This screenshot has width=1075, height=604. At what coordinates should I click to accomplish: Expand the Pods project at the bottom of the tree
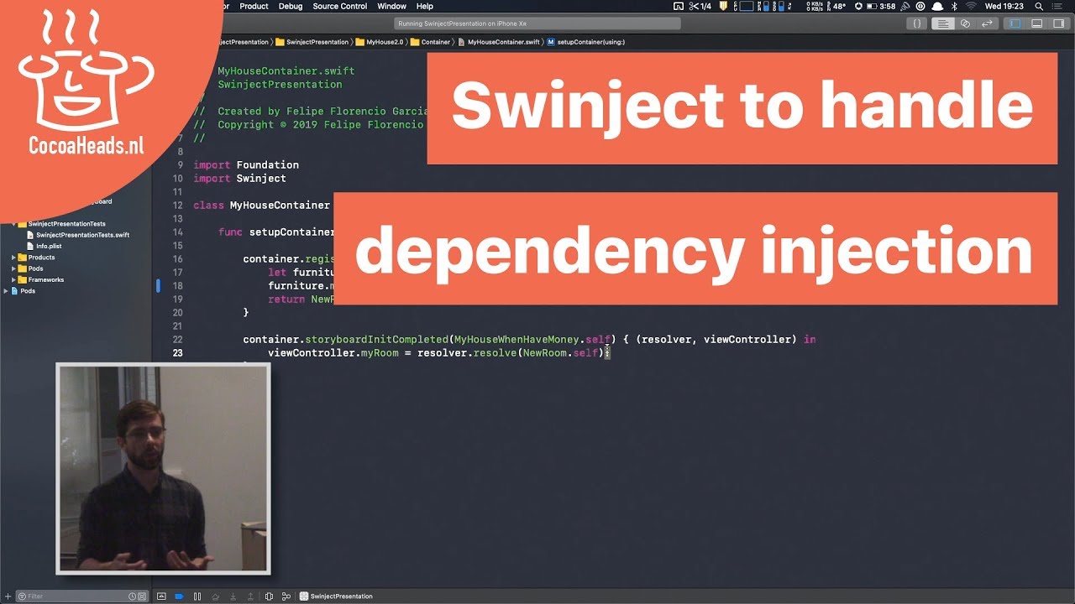(x=6, y=291)
